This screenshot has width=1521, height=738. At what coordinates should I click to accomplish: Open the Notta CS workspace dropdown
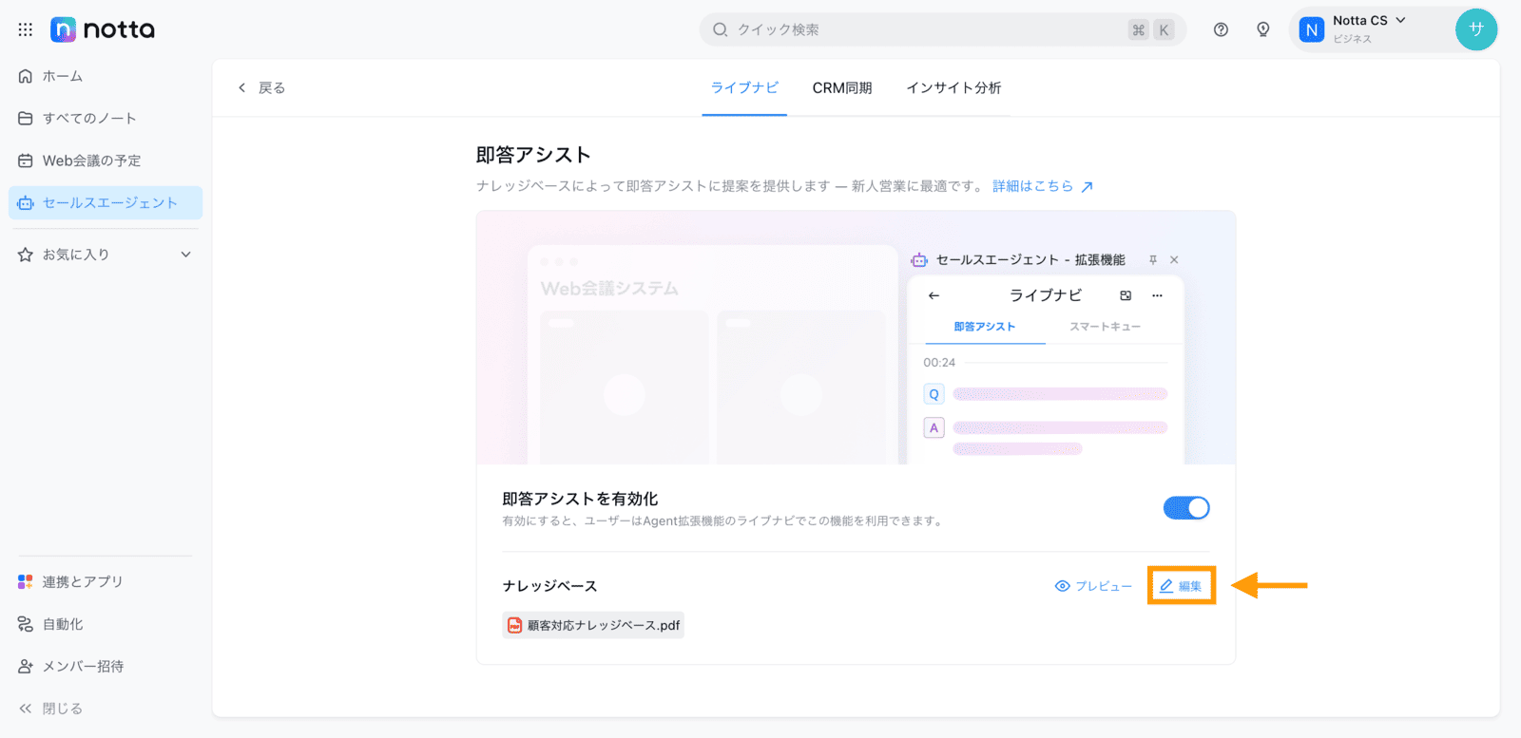[x=1369, y=21]
